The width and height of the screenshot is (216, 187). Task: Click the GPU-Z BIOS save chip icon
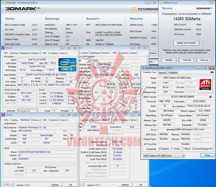[x=210, y=97]
